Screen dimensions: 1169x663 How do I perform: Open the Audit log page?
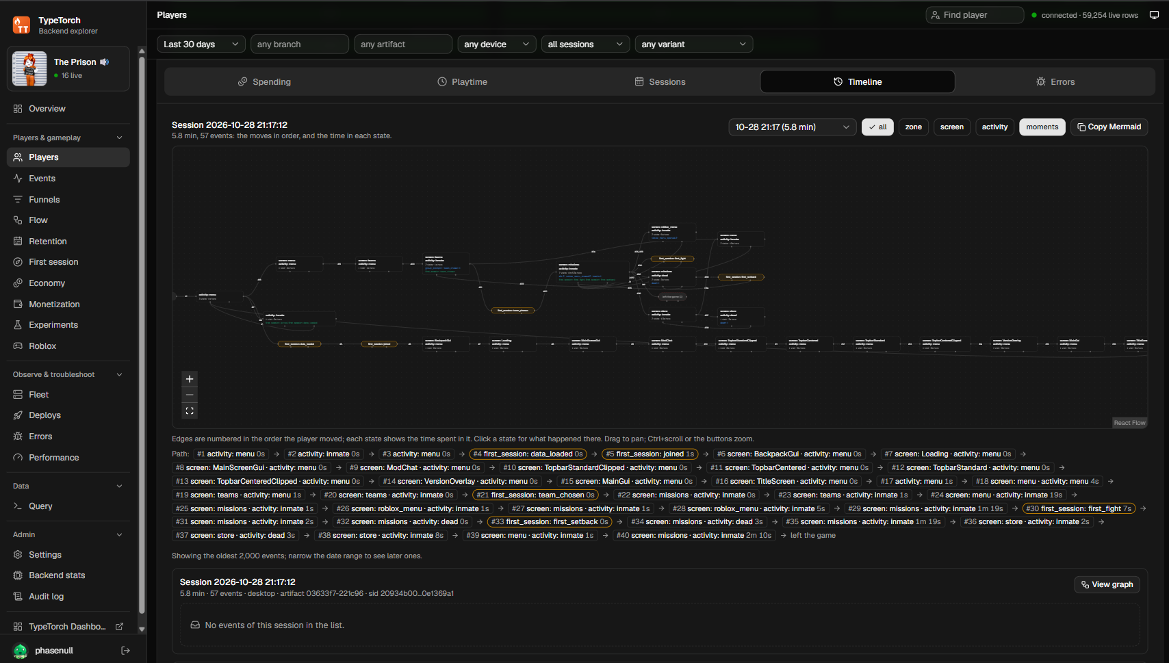[68, 597]
